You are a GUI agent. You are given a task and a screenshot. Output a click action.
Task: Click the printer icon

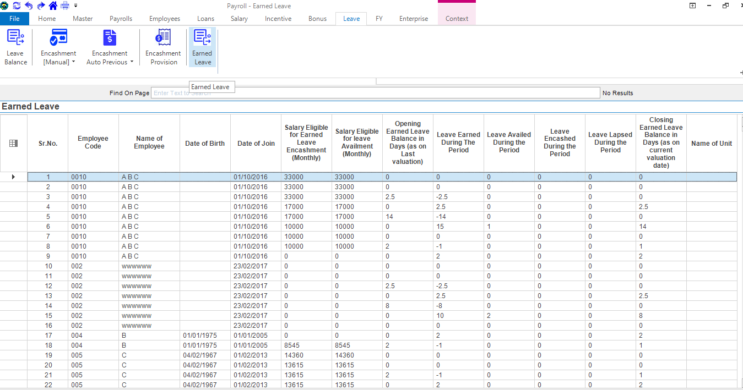pos(65,6)
